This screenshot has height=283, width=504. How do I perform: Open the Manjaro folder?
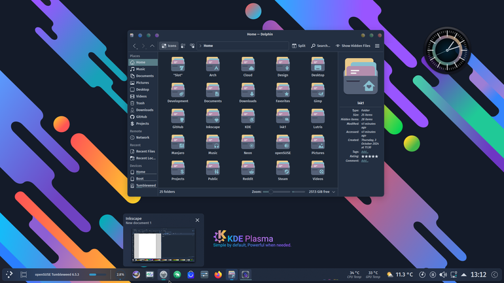click(x=178, y=144)
